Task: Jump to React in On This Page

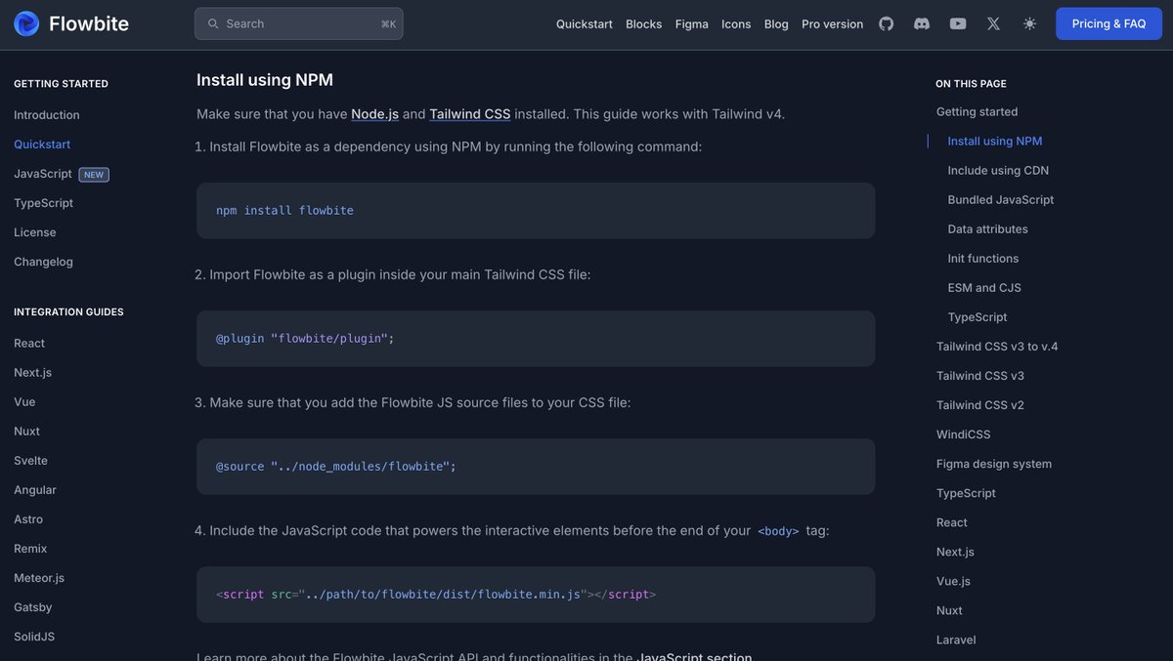Action: (x=952, y=522)
